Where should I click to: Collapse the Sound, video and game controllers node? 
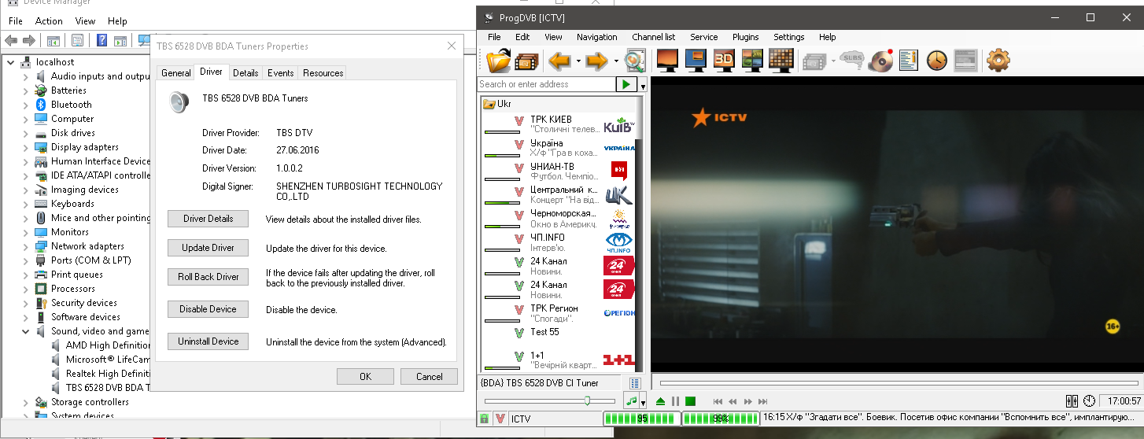pos(25,331)
